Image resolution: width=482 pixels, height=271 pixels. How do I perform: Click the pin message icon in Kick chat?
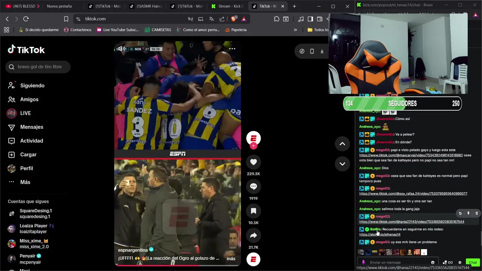[468, 213]
